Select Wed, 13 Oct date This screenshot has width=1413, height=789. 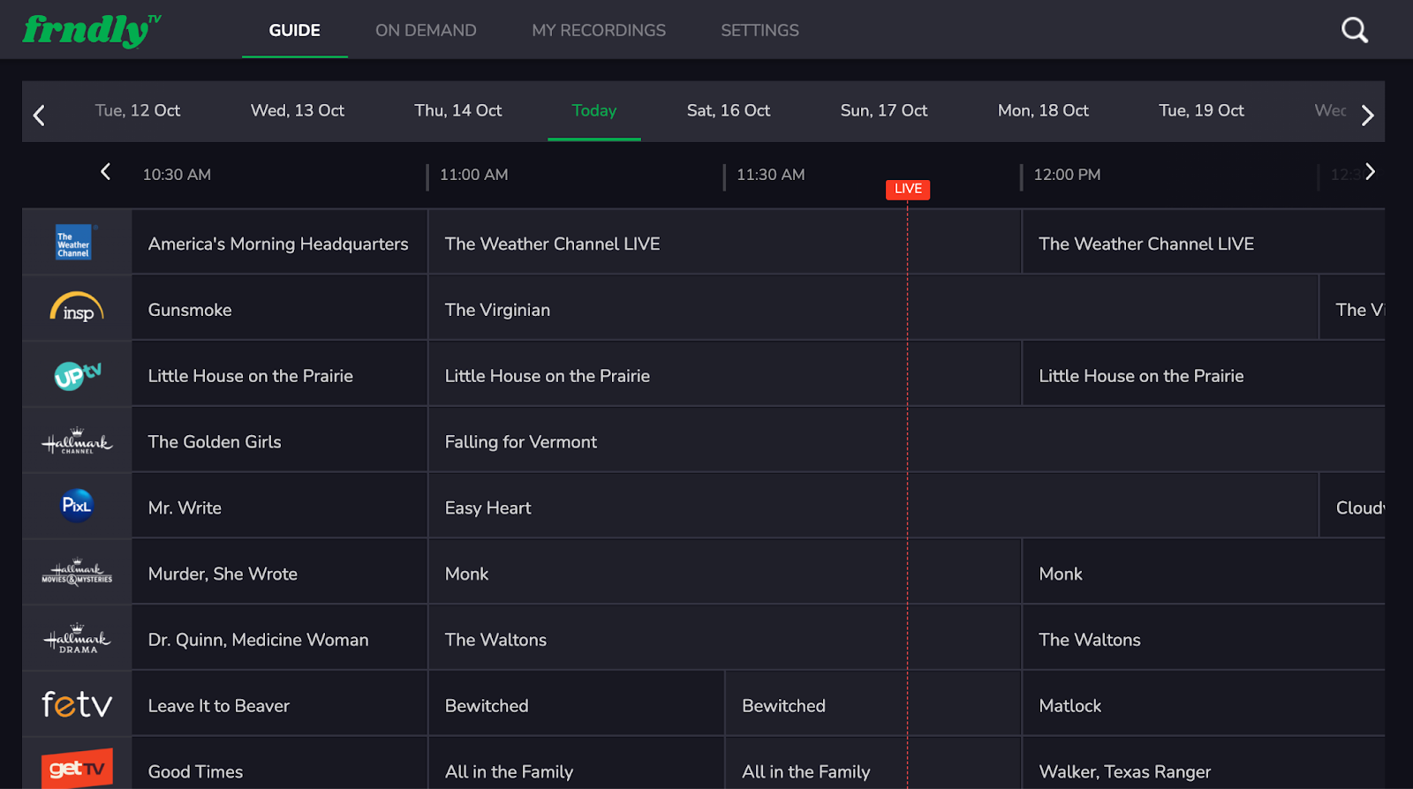(298, 110)
